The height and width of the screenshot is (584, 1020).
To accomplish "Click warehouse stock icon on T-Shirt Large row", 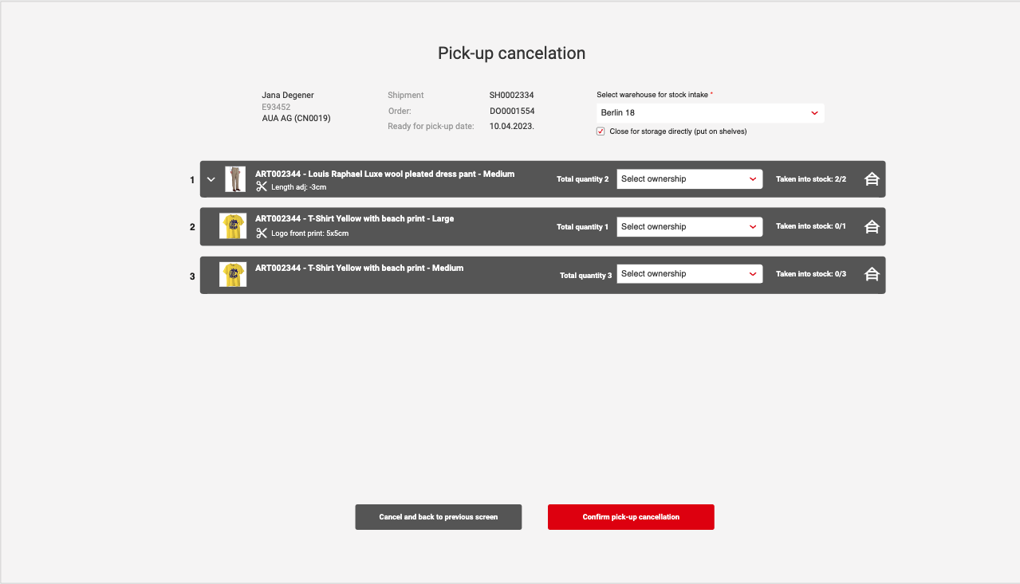I will coord(872,227).
